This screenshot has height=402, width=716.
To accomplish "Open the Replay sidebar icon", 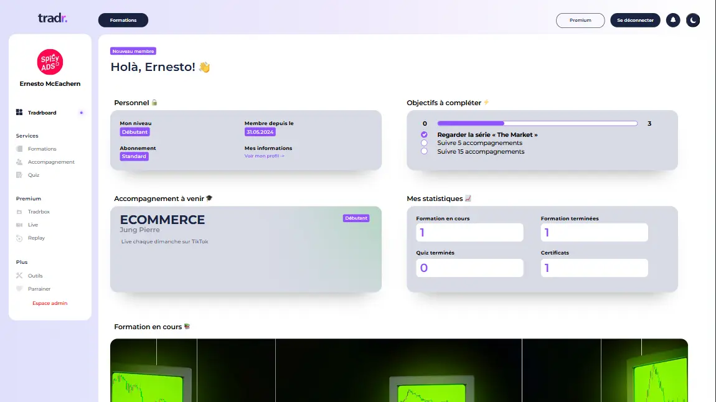I will tap(19, 238).
